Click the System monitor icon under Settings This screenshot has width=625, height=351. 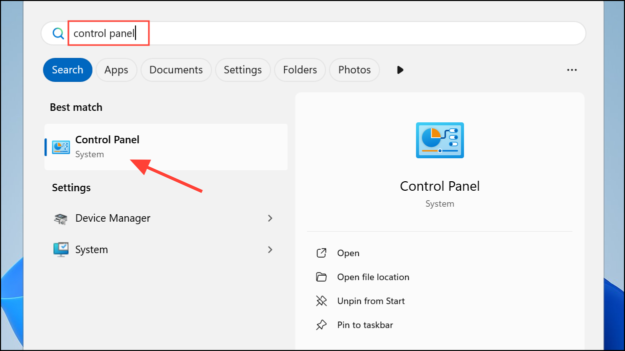coord(60,249)
